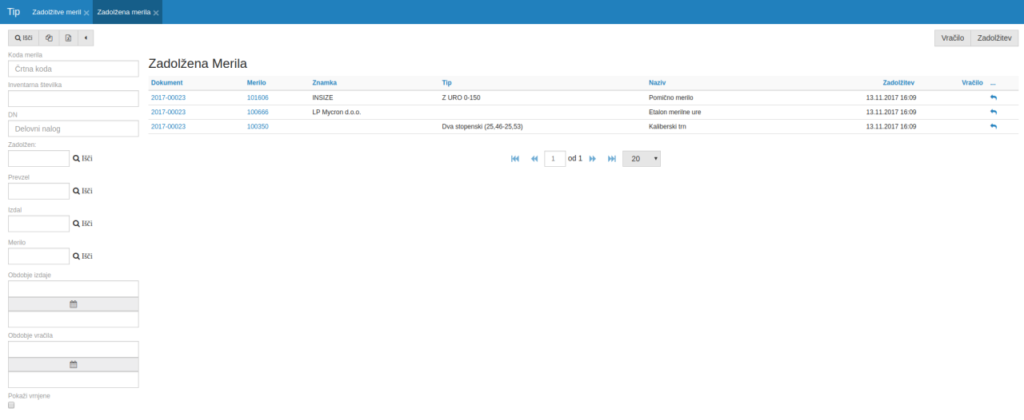
Task: Go to the first page of results
Action: pos(515,159)
